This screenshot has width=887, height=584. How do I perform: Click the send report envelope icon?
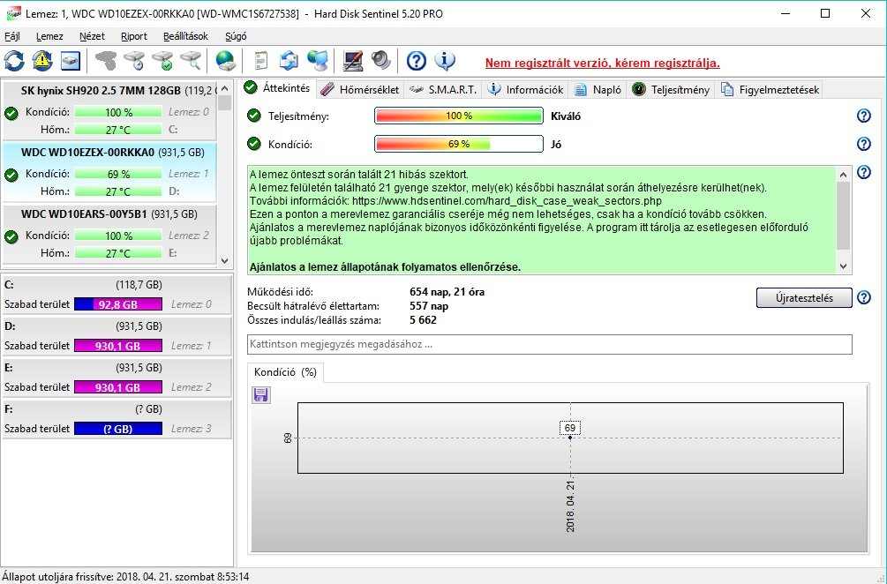tap(289, 61)
